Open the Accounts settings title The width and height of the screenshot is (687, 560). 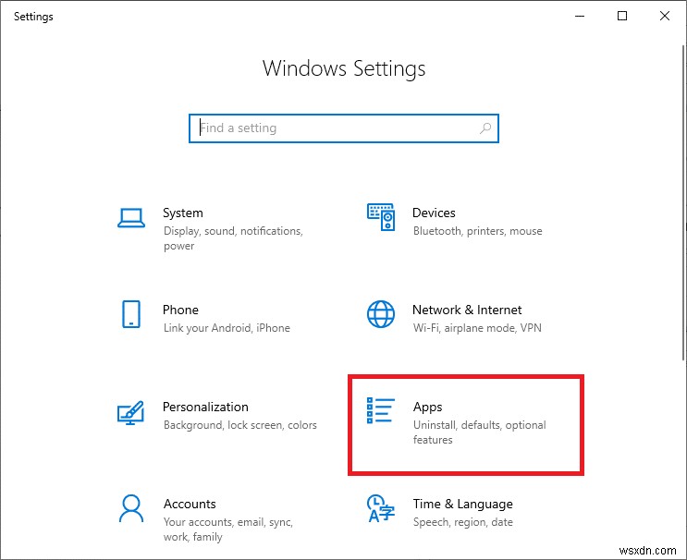[190, 504]
